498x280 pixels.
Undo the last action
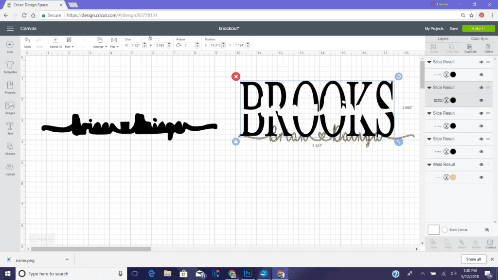(28, 42)
